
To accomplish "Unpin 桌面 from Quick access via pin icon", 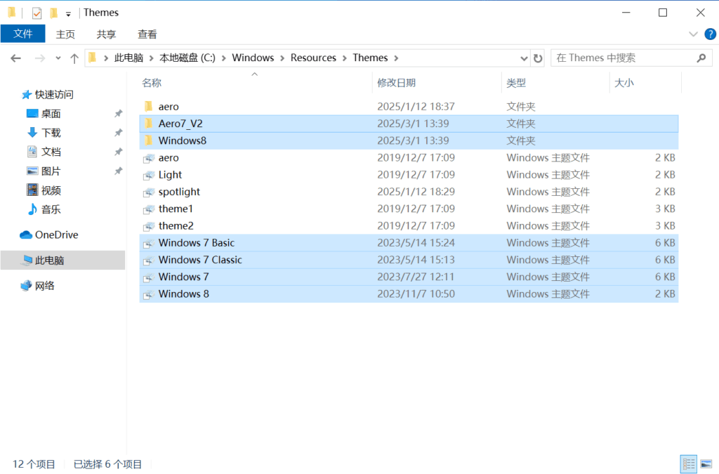I will click(x=118, y=114).
